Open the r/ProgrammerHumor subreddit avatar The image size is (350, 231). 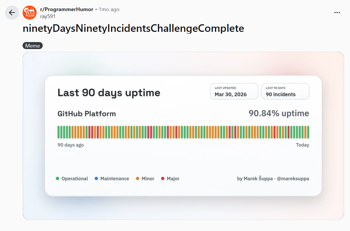click(x=30, y=13)
